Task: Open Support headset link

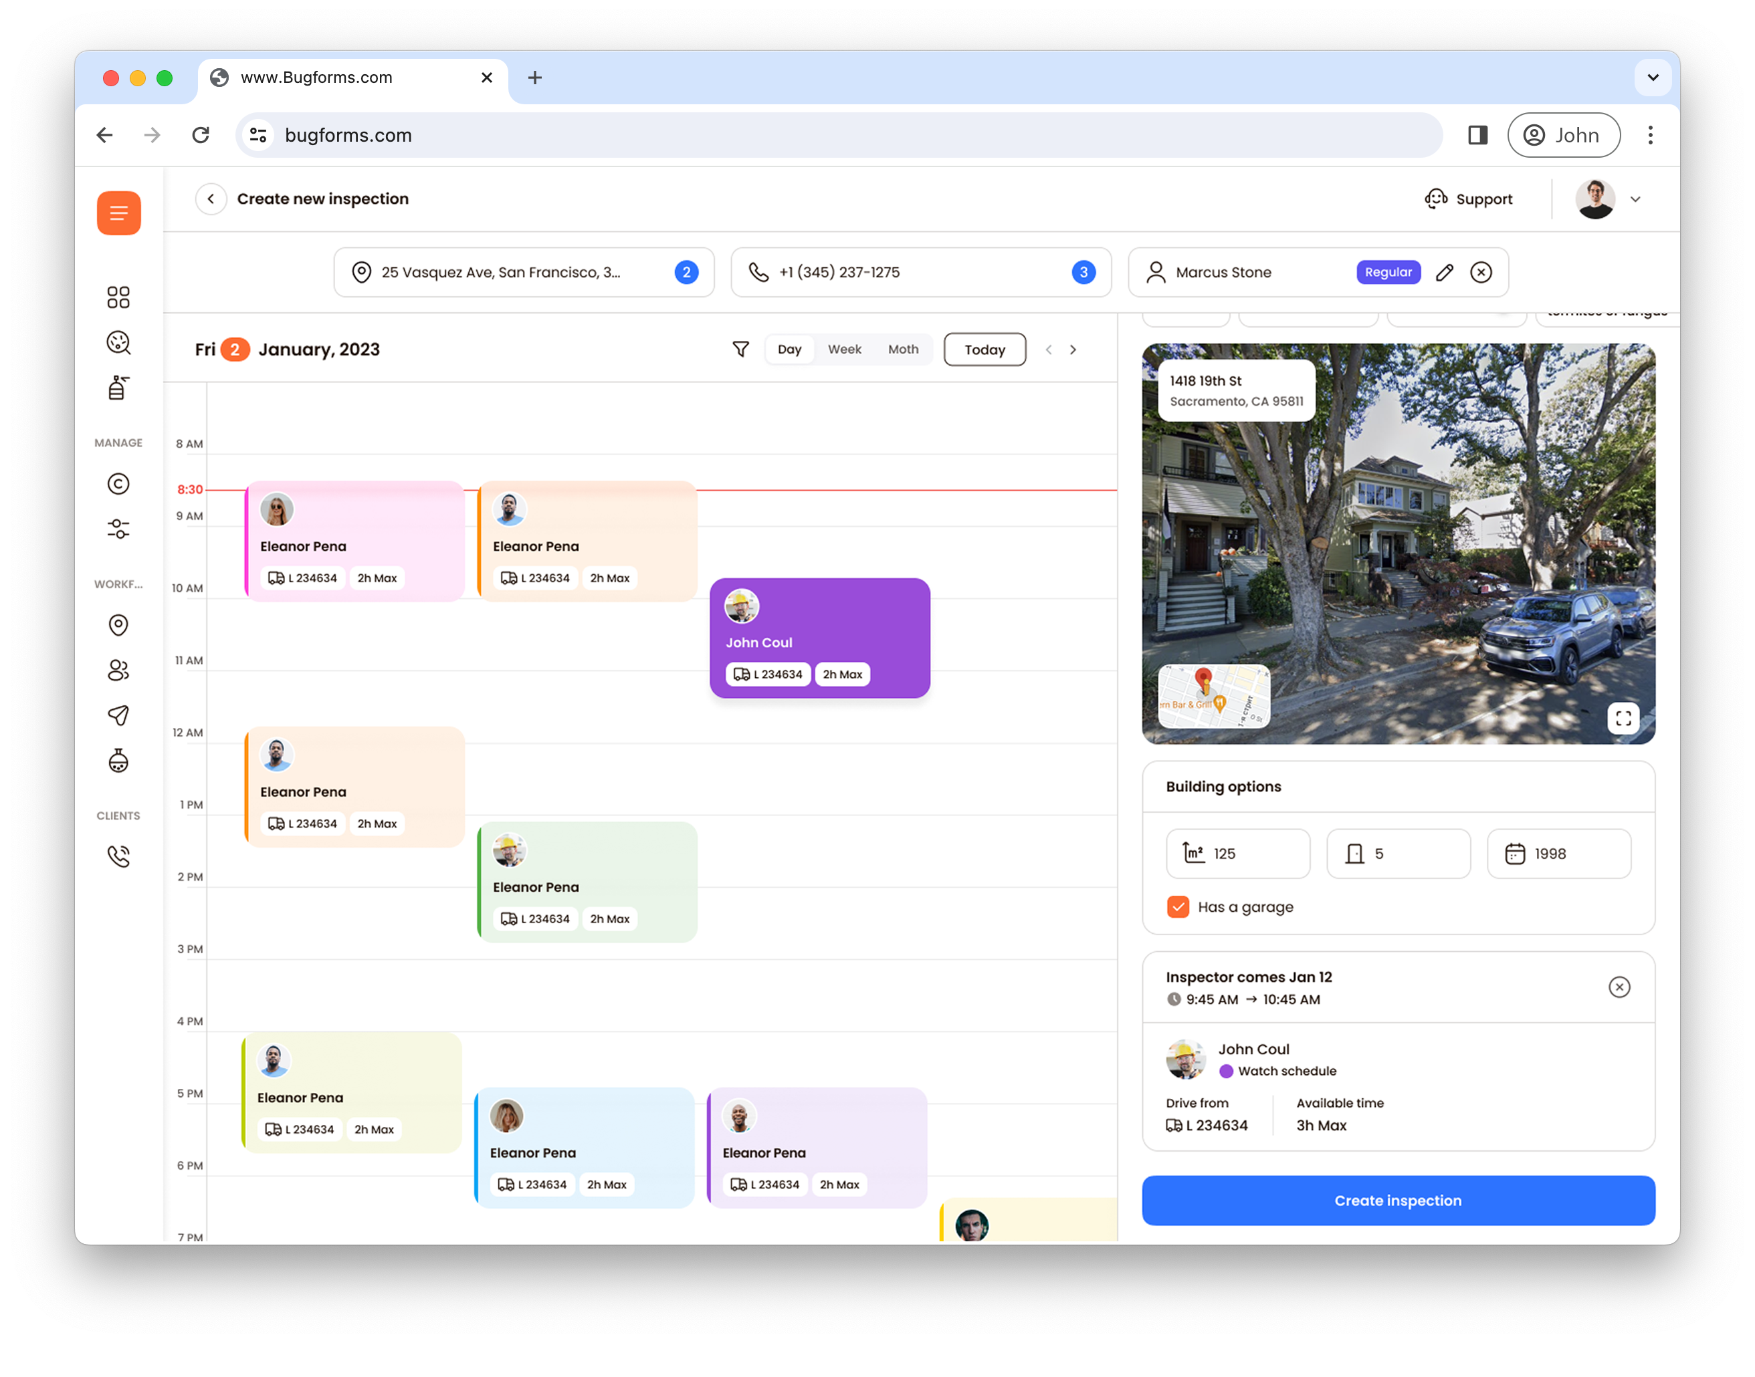Action: (1468, 199)
